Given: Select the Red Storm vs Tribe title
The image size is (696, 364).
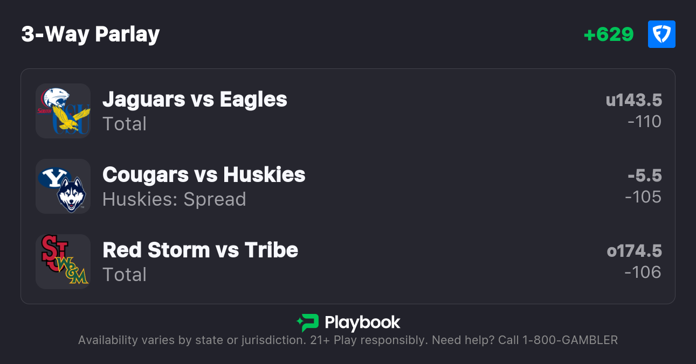Looking at the screenshot, I should [x=200, y=250].
